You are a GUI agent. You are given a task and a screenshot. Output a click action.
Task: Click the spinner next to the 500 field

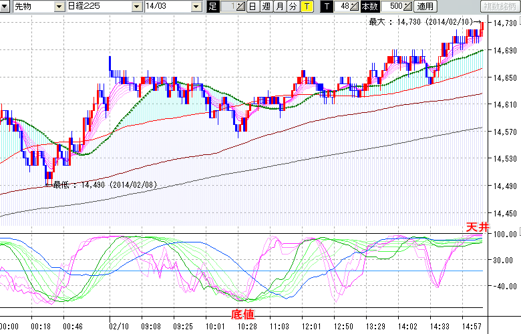point(408,7)
